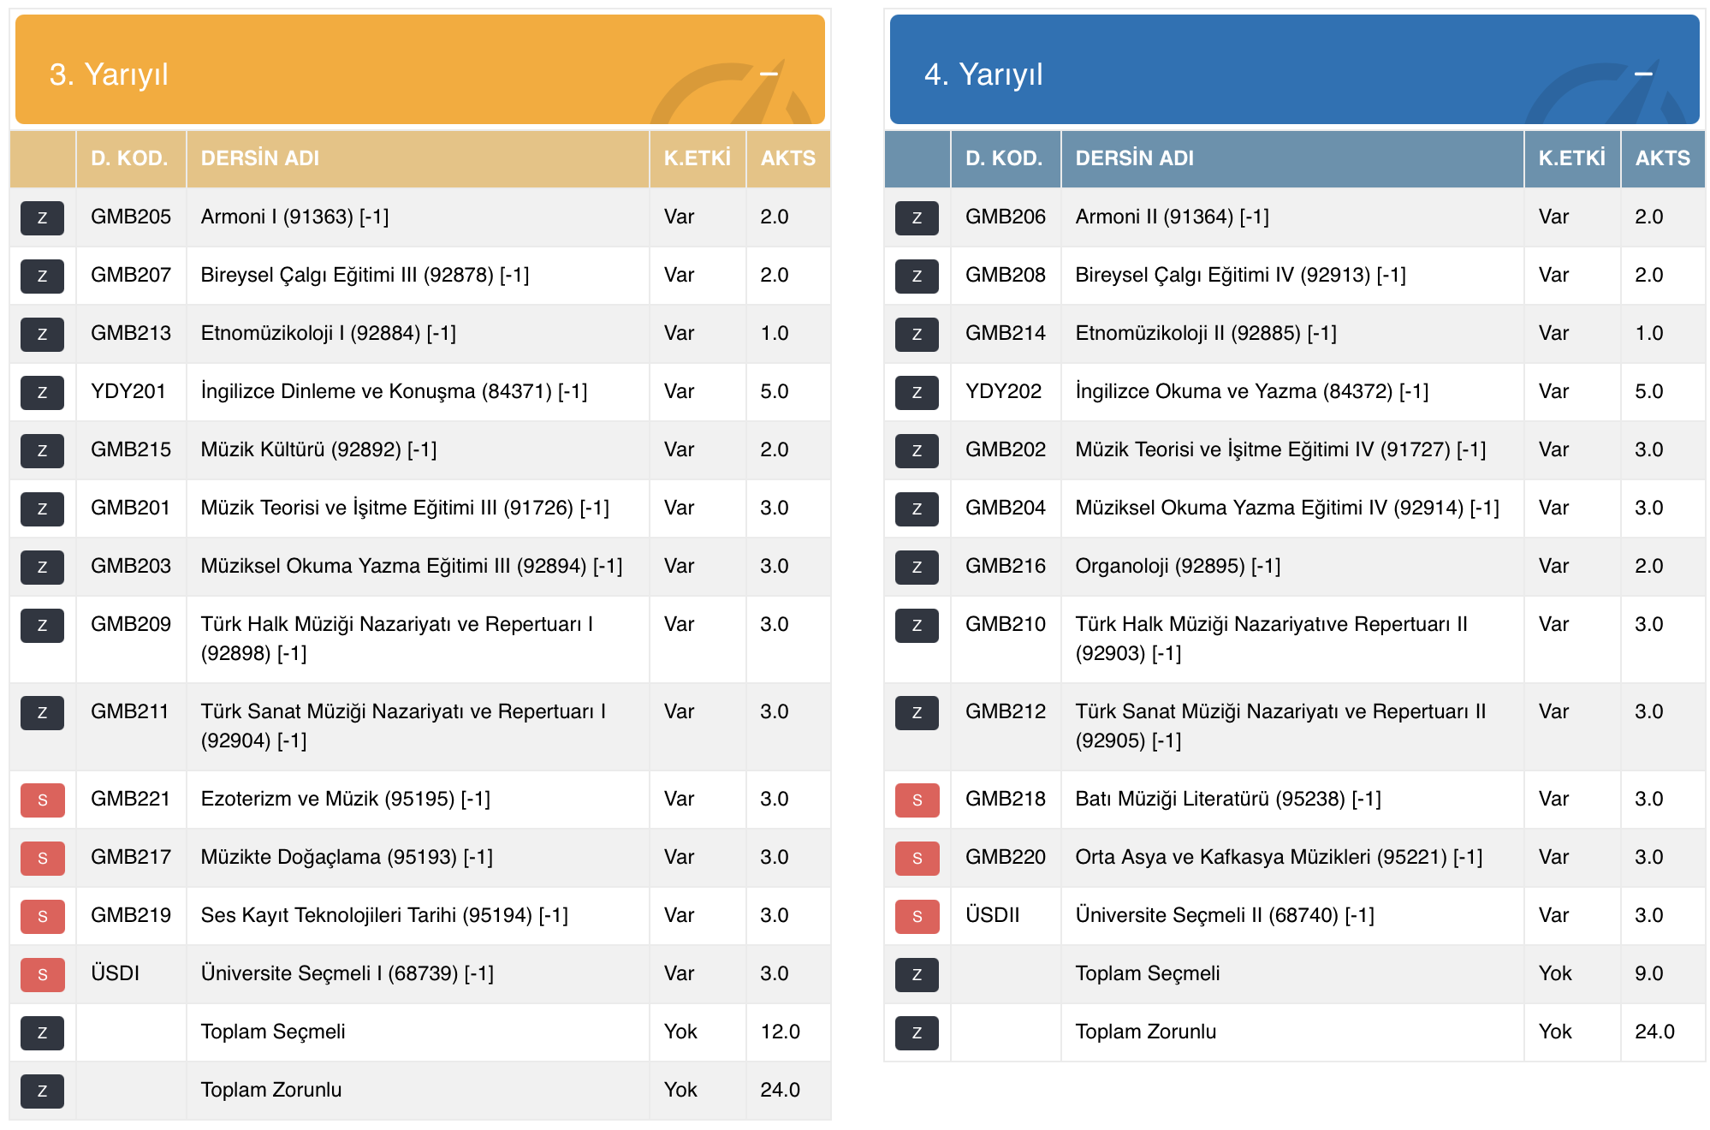Click the AKTS column header in 4th semester table
Image resolution: width=1710 pixels, height=1130 pixels.
(x=1662, y=158)
